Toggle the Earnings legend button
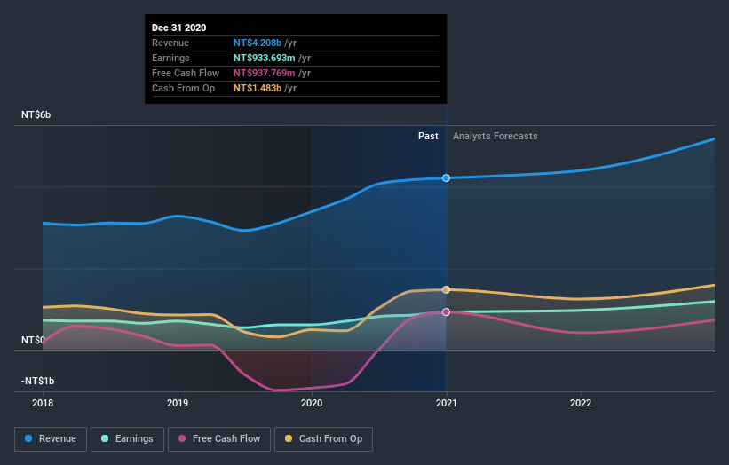The height and width of the screenshot is (465, 729). pyautogui.click(x=127, y=439)
